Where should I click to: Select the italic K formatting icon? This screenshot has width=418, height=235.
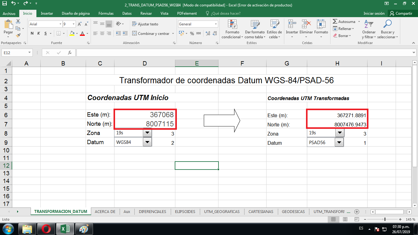pyautogui.click(x=38, y=34)
